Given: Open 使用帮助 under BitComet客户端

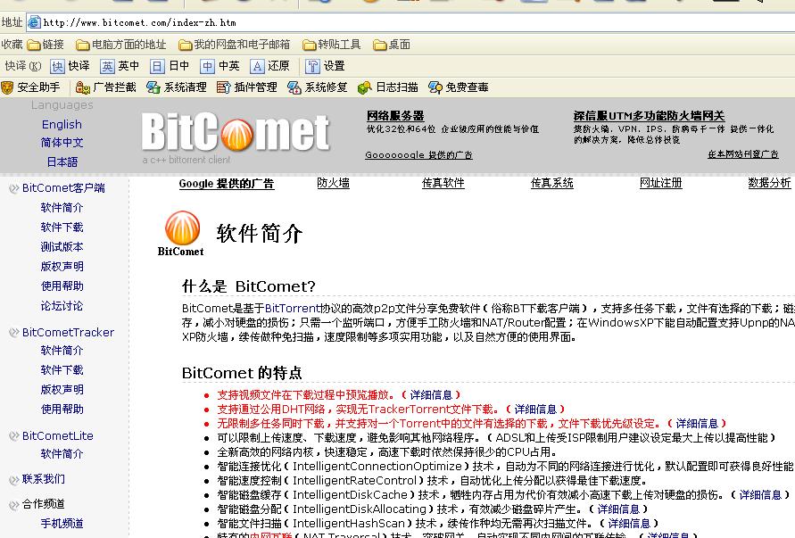Looking at the screenshot, I should pyautogui.click(x=62, y=286).
